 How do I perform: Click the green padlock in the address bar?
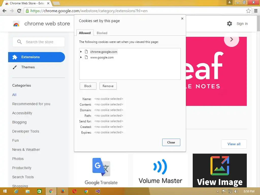click(x=27, y=11)
